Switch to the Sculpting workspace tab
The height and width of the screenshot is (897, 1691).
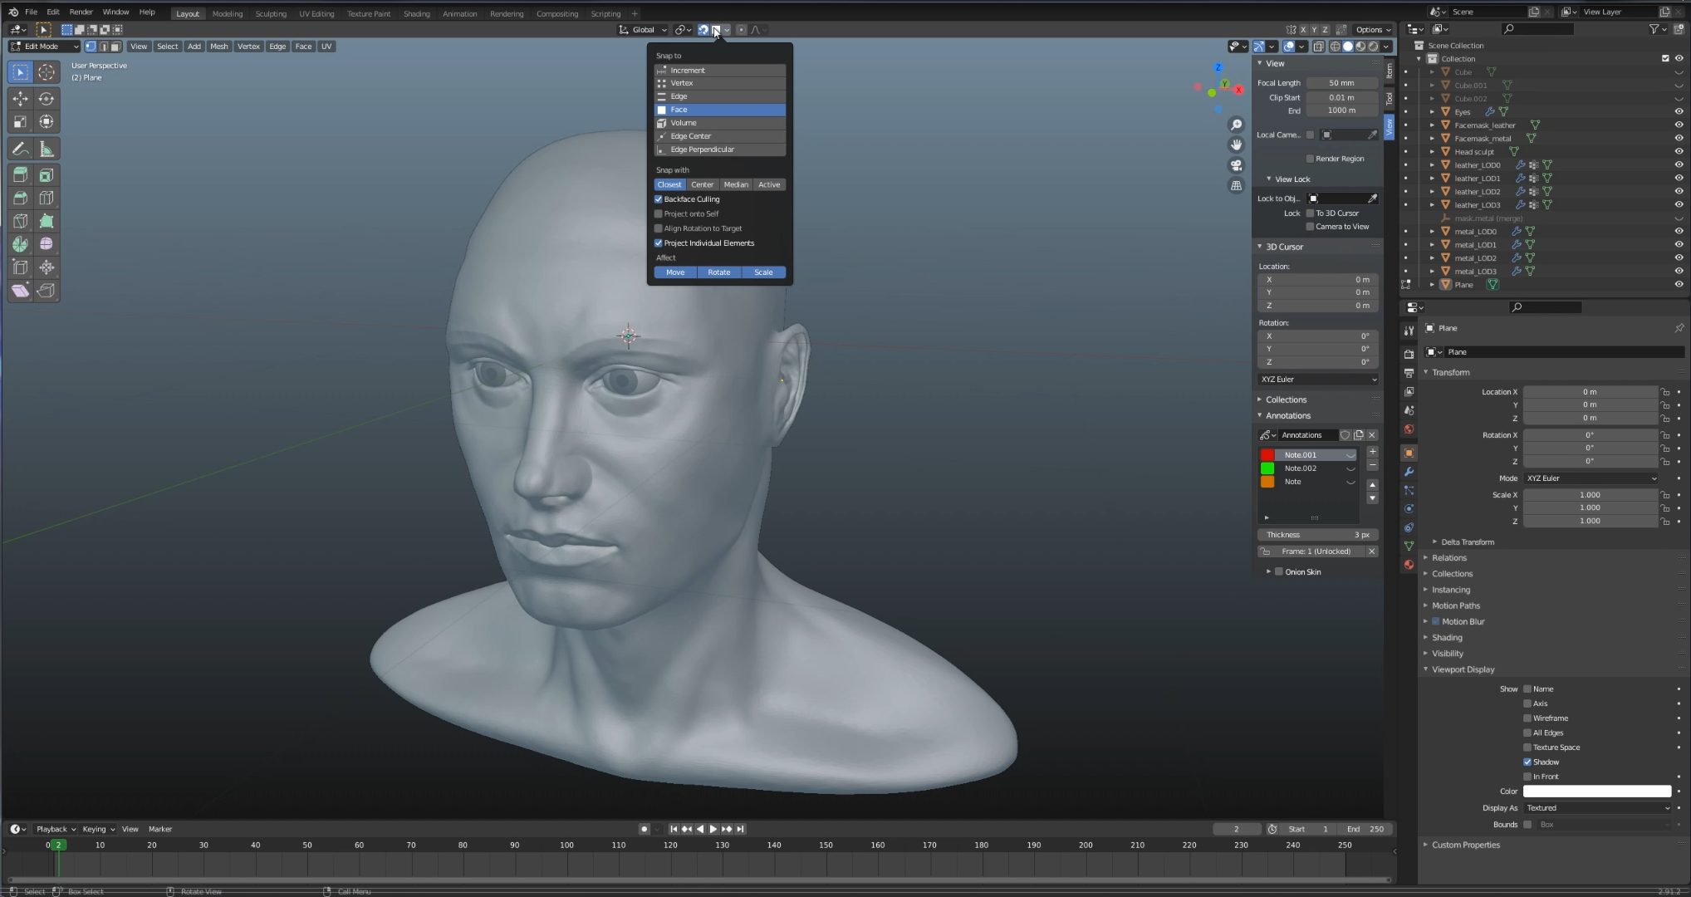(271, 13)
